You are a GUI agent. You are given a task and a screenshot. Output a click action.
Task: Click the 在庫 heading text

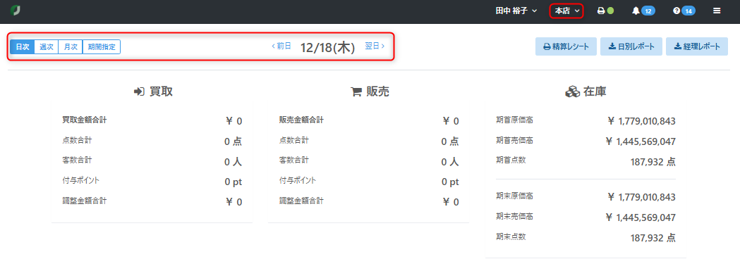pos(595,92)
